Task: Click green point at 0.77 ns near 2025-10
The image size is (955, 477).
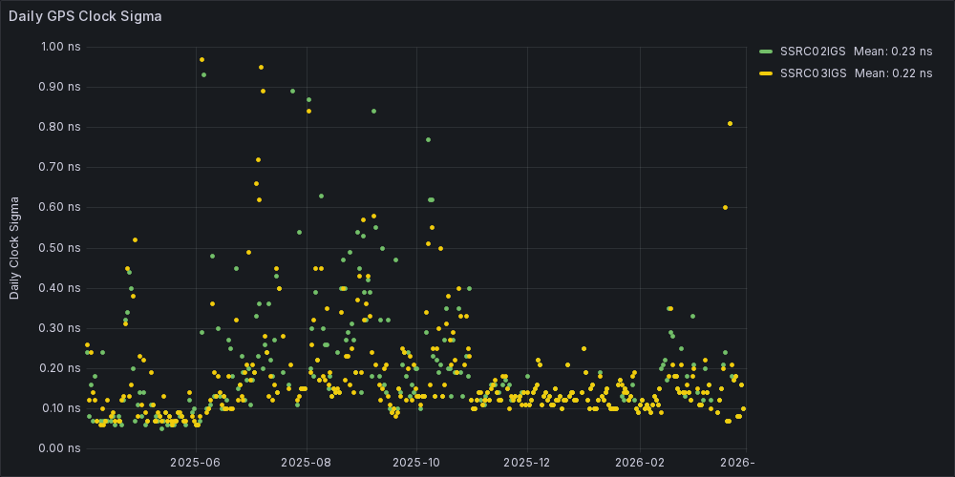Action: pos(428,139)
